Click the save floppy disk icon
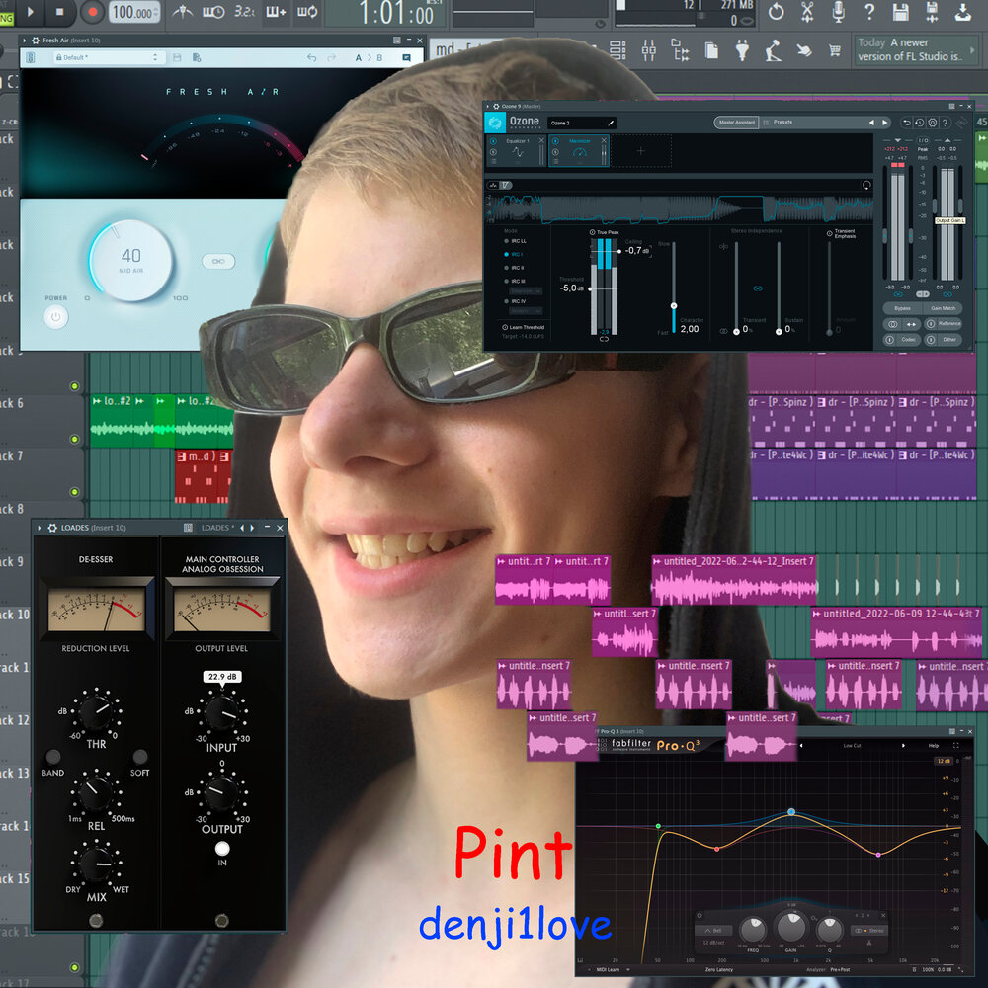The image size is (988, 988). tap(900, 12)
